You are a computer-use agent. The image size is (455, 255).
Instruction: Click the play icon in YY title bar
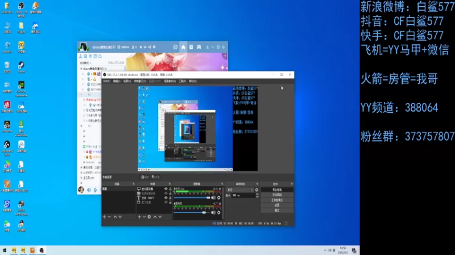point(175,47)
